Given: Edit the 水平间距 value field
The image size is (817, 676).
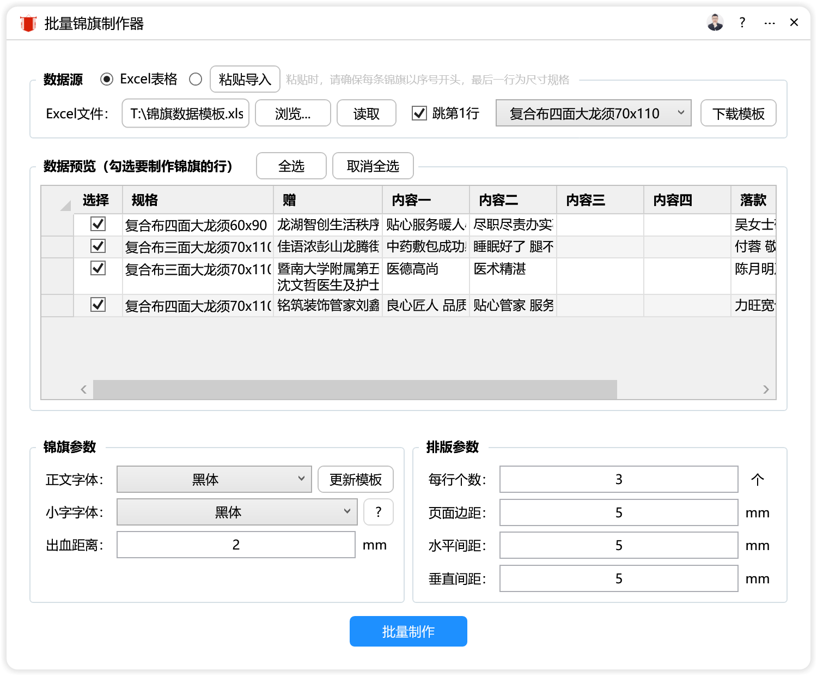Looking at the screenshot, I should coord(619,545).
